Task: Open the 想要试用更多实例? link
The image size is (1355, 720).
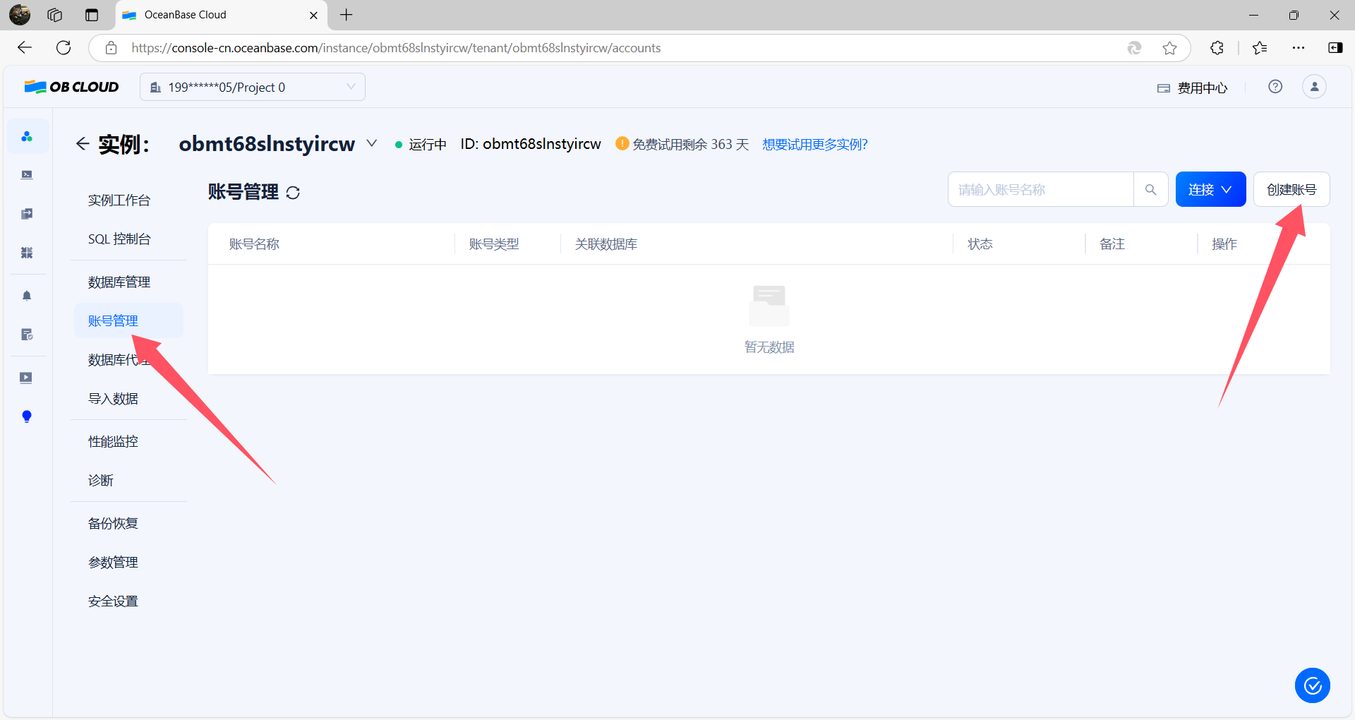Action: [x=815, y=145]
